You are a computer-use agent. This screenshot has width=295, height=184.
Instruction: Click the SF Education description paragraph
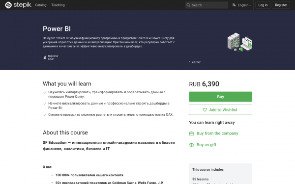pyautogui.click(x=109, y=146)
